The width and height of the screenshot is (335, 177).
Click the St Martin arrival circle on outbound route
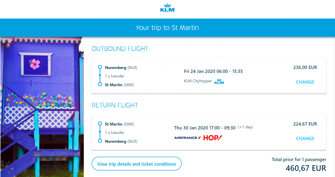[x=100, y=84]
